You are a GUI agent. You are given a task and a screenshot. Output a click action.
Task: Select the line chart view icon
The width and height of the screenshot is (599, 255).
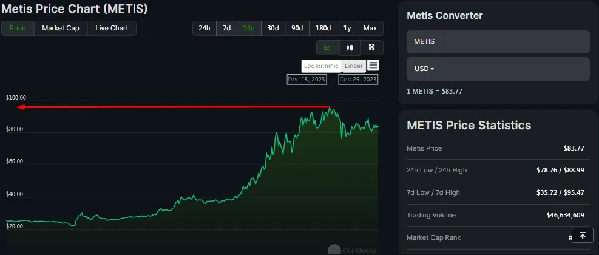pyautogui.click(x=327, y=48)
